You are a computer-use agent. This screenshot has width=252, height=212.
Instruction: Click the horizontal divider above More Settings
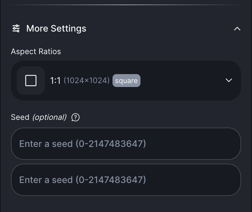pyautogui.click(x=126, y=5)
